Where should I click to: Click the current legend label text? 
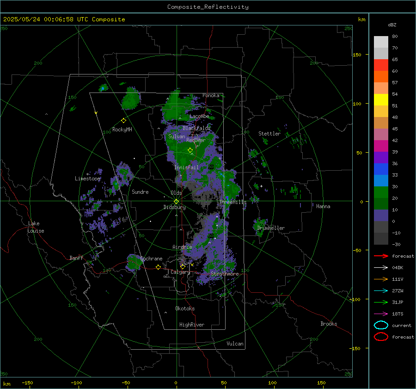(401, 326)
